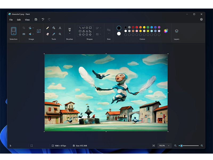Choose the Curve shape
Image resolution: width=213 pixels, height=160 pixels.
coord(83,28)
